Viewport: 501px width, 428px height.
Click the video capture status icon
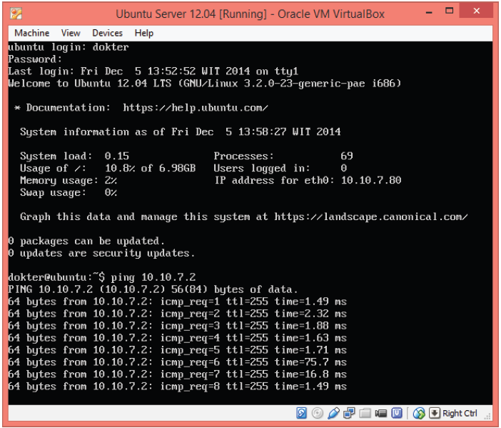click(380, 413)
